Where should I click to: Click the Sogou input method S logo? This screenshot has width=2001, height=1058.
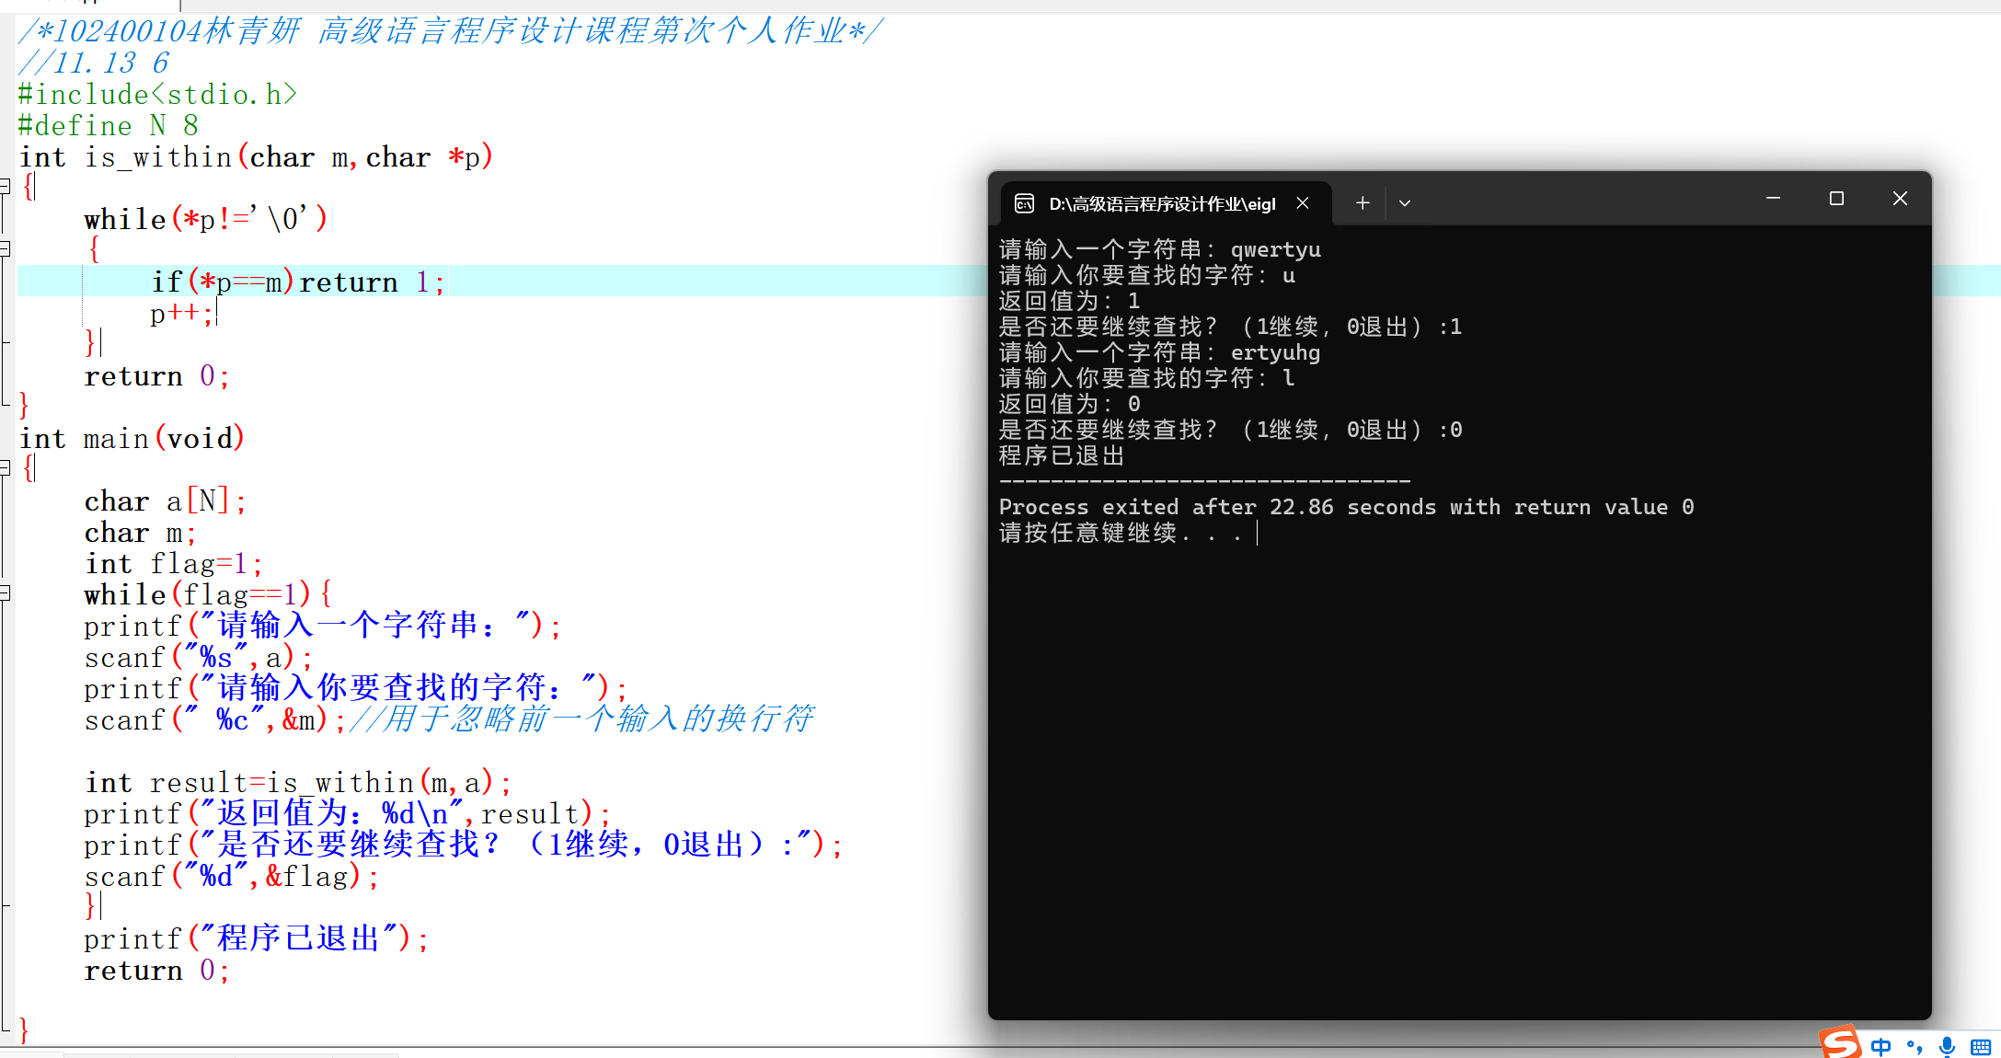(x=1840, y=1043)
